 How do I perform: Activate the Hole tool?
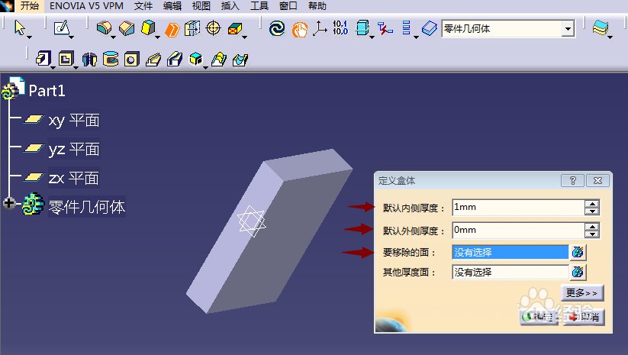[x=131, y=60]
